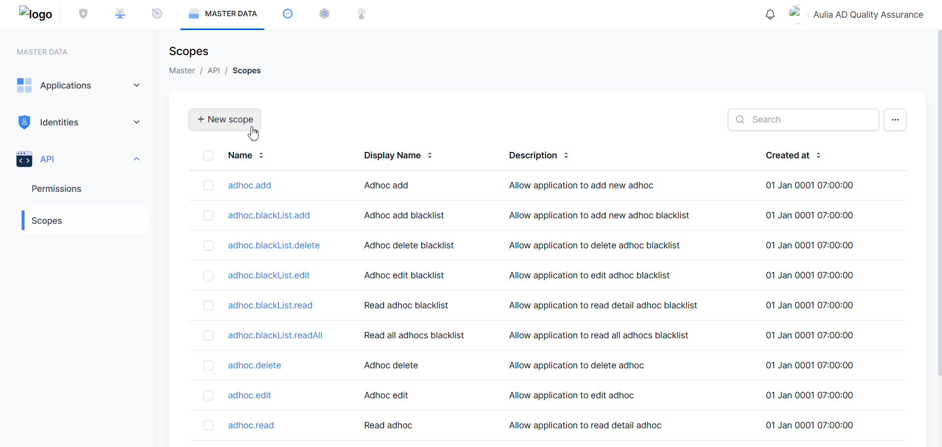Toggle the select-all checkbox in table header
The image size is (942, 447).
208,155
